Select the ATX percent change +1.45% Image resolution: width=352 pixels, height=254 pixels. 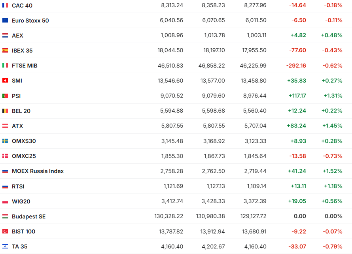(333, 126)
